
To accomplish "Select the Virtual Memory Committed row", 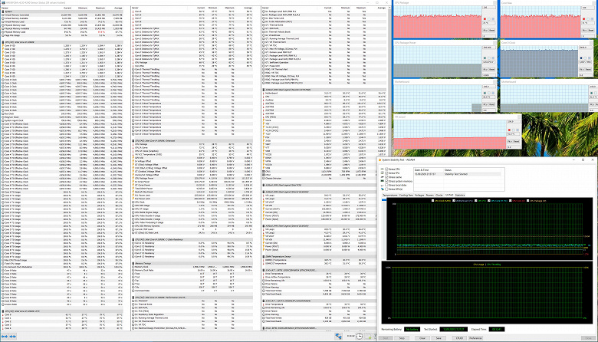I will click(x=62, y=15).
